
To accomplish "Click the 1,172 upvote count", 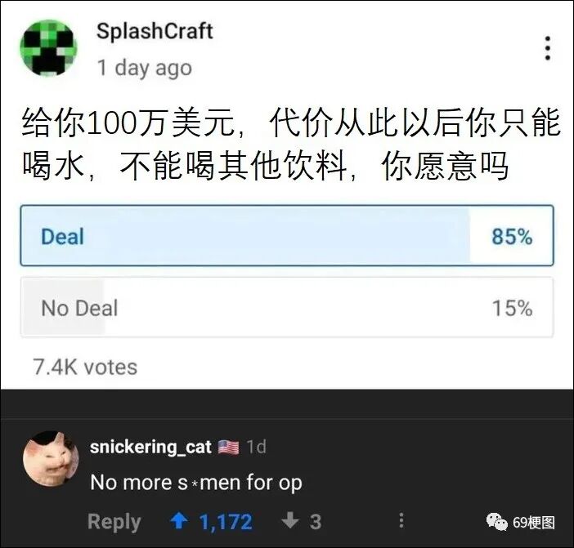I will pos(226,522).
